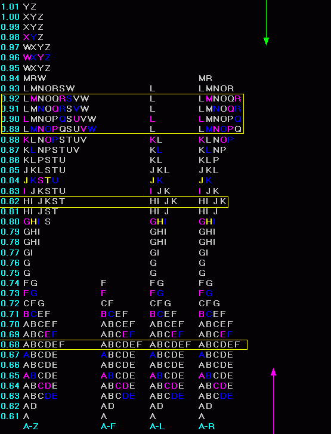Select the A-Z profile column label
The image size is (331, 434).
click(x=31, y=426)
